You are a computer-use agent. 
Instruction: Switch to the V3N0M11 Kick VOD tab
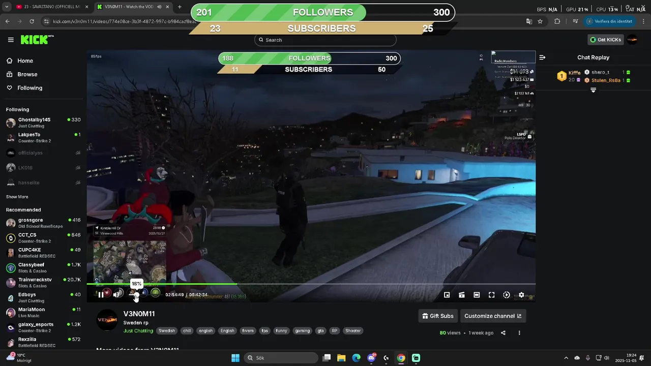coord(133,7)
